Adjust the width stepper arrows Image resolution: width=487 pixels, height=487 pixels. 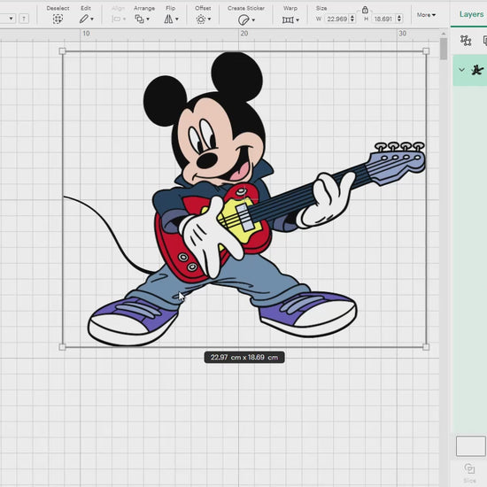(x=352, y=19)
